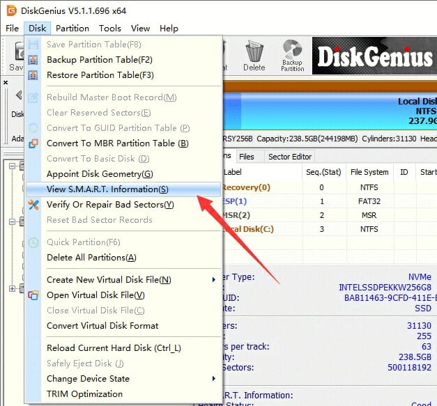
Task: Expand Create New Virtual Disk File submenu
Action: pos(213,280)
